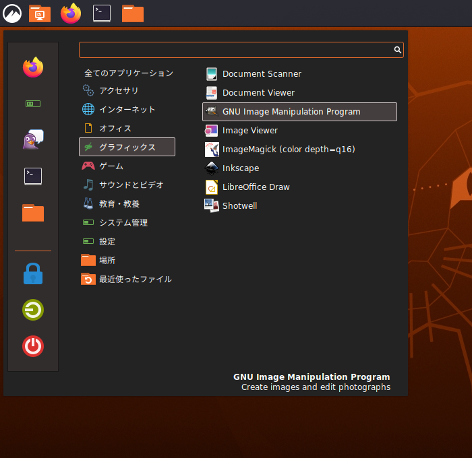Viewport: 472px width, 458px height.
Task: Open the 場所 places category
Action: (x=127, y=261)
